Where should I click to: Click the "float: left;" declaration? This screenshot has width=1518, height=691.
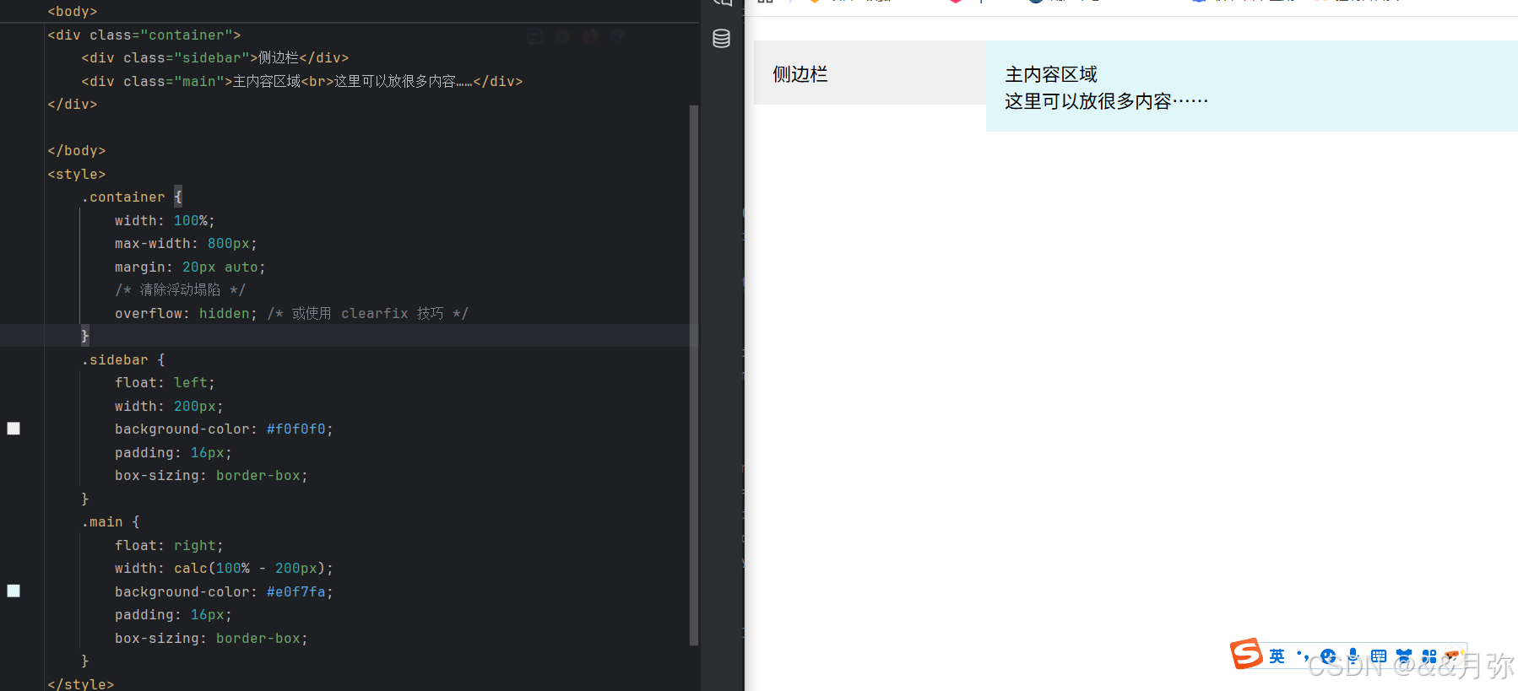165,383
